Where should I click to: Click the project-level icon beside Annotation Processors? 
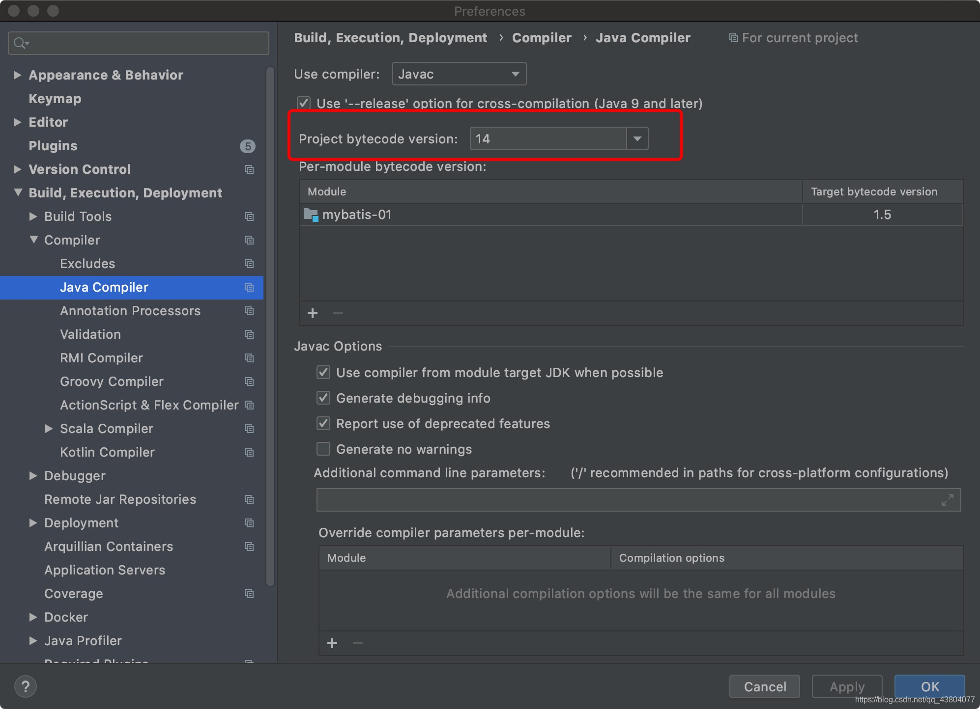coord(249,311)
